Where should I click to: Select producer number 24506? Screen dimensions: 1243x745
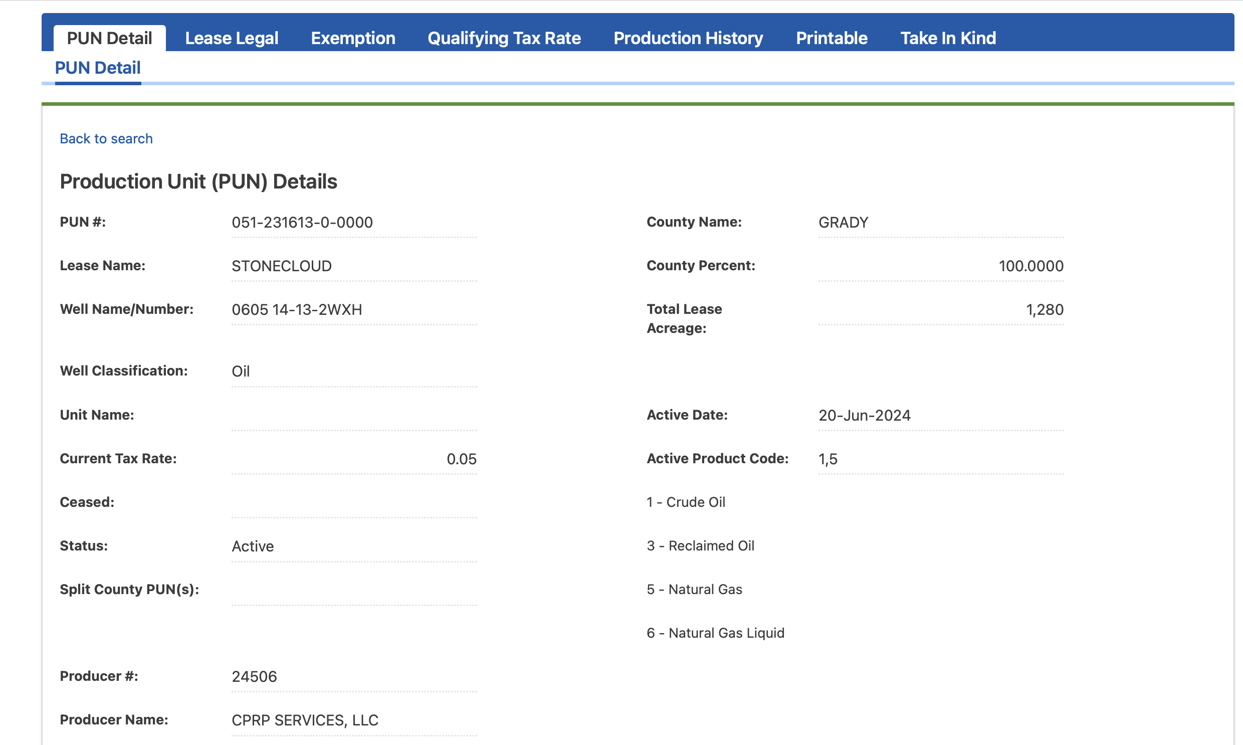pyautogui.click(x=254, y=677)
